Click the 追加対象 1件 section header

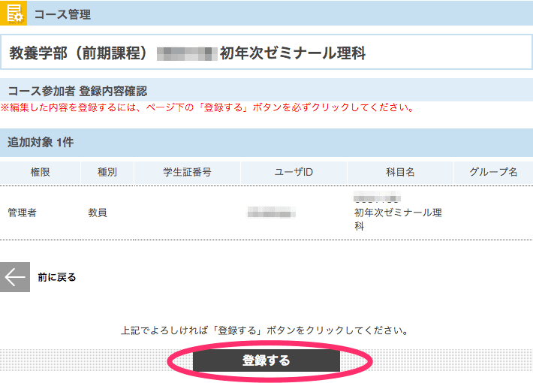tap(41, 142)
